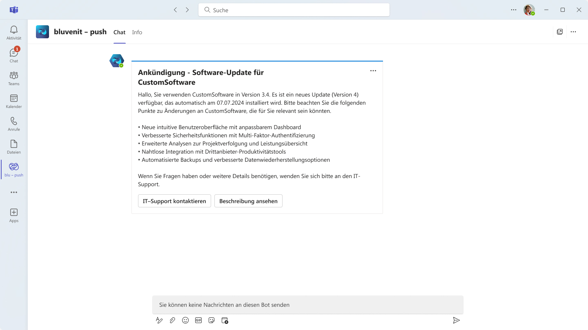
Task: Switch to the Info tab
Action: tap(137, 32)
